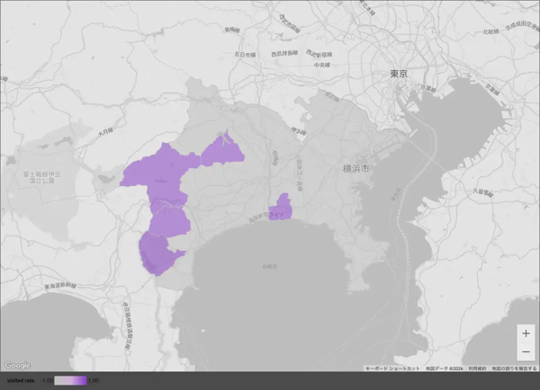Click the 1.00 maximum legend value

[93, 381]
